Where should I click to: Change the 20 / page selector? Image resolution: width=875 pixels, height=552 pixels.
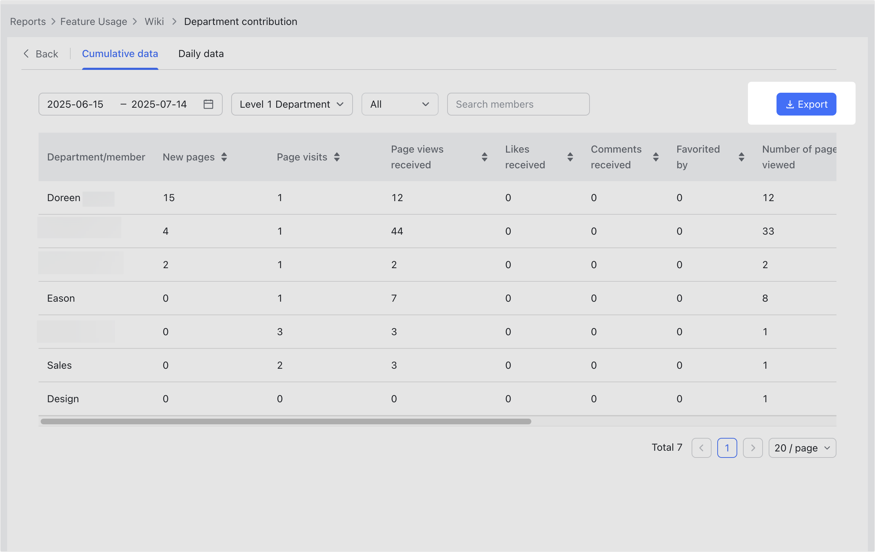(802, 448)
